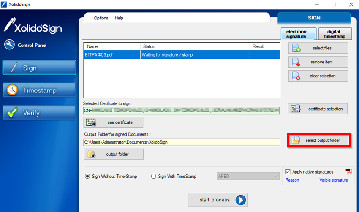Select Sign With TimeStamp radio

pyautogui.click(x=153, y=176)
